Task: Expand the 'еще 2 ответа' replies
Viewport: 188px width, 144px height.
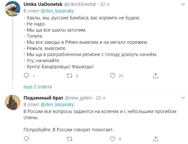Action: click(38, 87)
